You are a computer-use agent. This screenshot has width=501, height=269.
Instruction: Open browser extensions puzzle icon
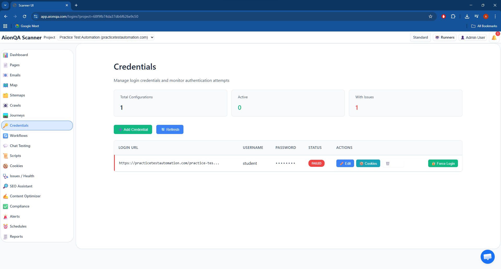pos(453,16)
